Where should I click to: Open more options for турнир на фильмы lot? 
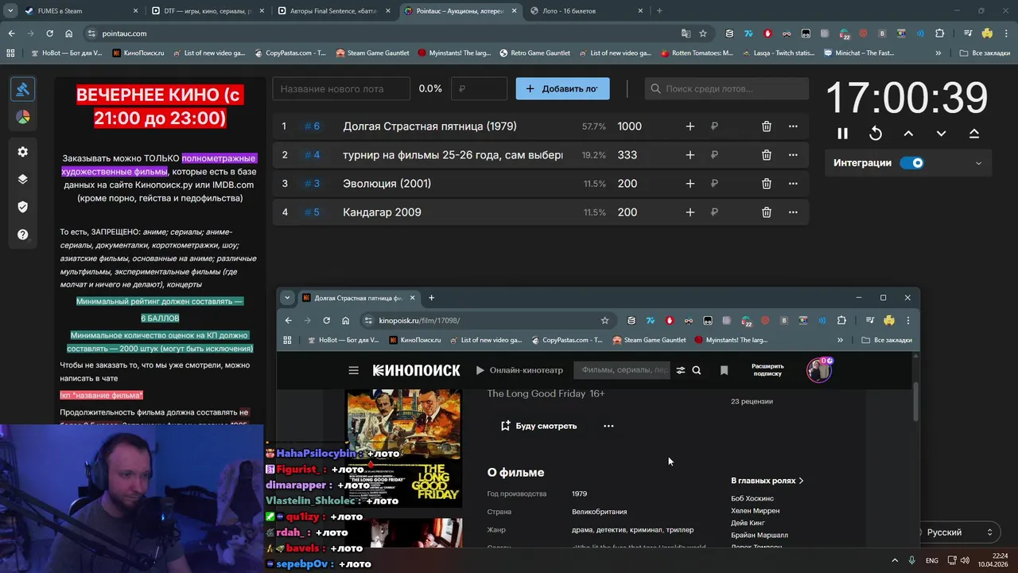click(x=793, y=155)
